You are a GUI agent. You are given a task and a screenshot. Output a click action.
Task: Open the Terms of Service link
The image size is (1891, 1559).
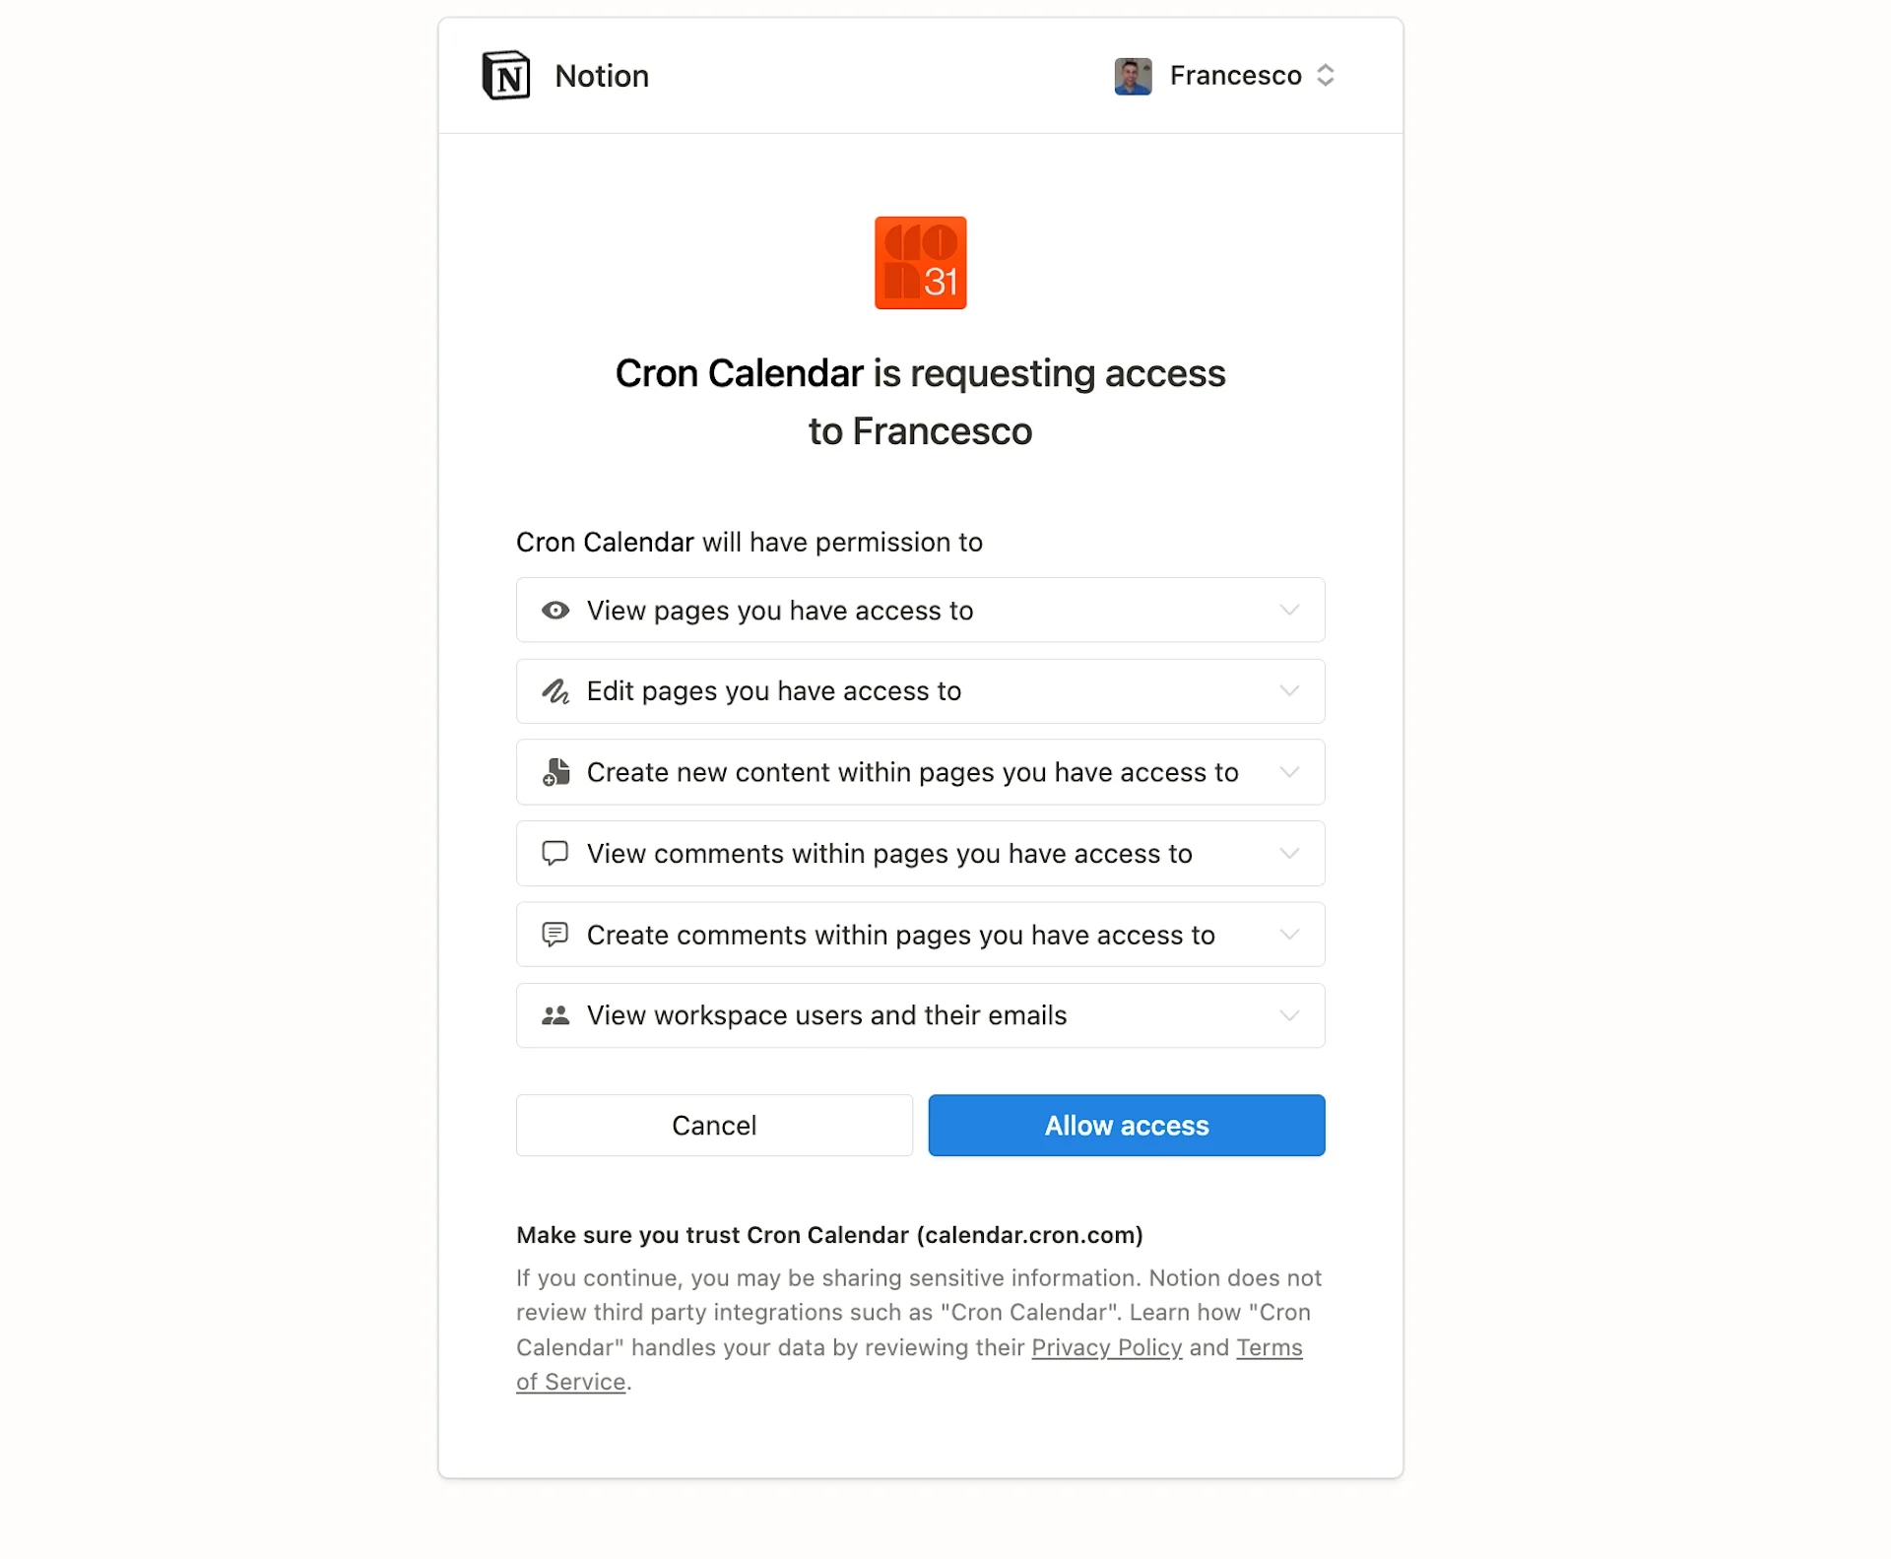coord(1269,1347)
